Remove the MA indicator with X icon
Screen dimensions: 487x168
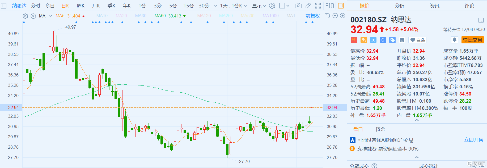point(33,16)
